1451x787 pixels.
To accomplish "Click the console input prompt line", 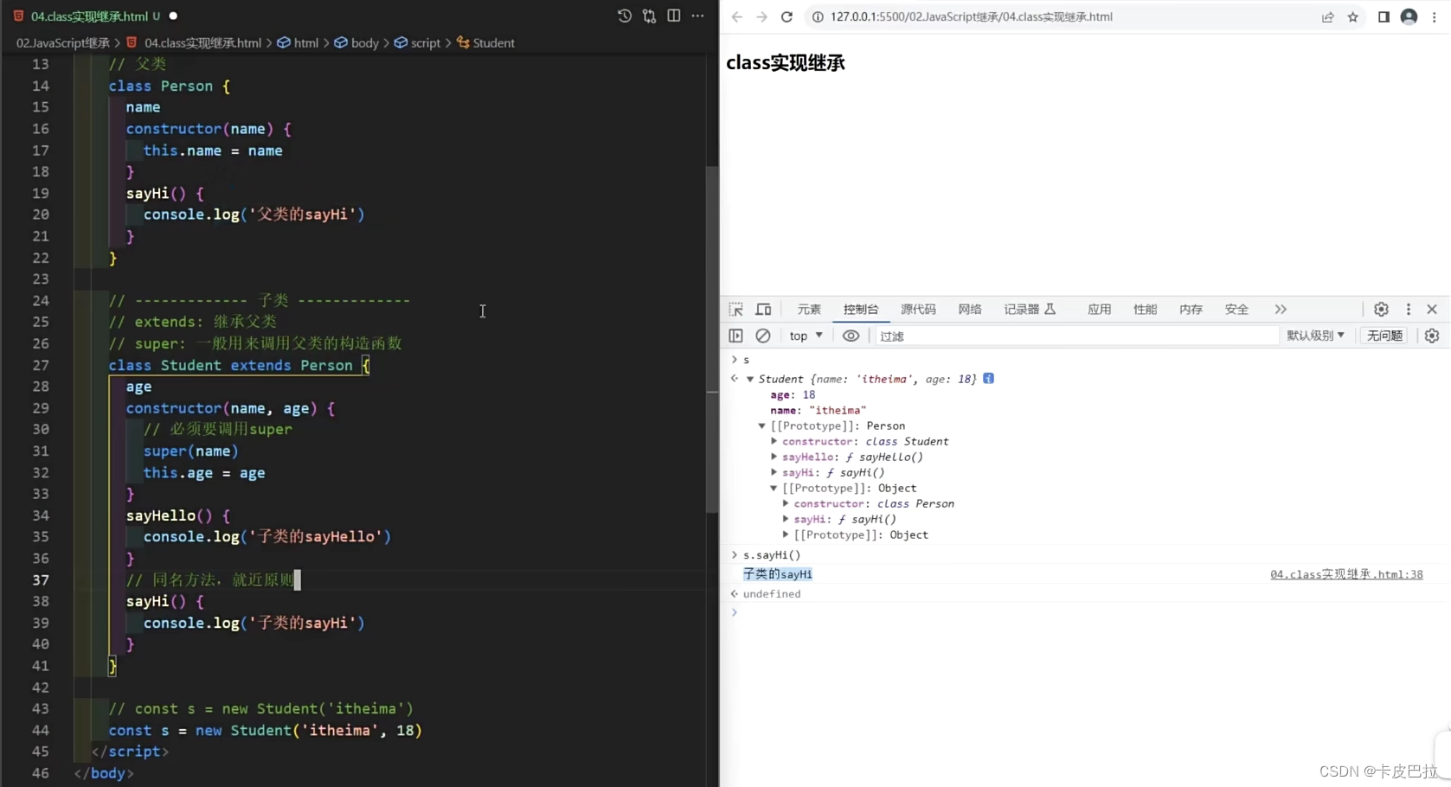I will [1086, 612].
